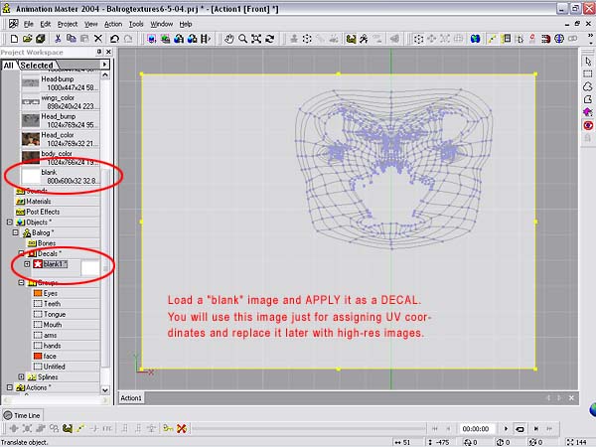The width and height of the screenshot is (596, 447).
Task: Click the red X delete icon in timeline toolbar
Action: pos(181,428)
